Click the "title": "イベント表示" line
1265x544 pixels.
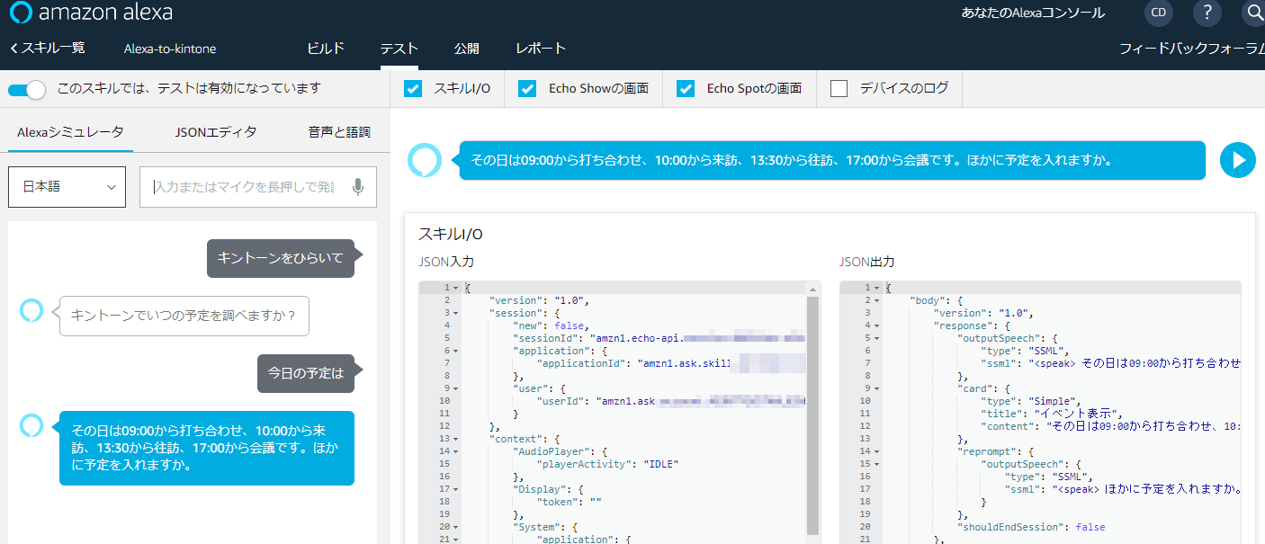click(1052, 414)
